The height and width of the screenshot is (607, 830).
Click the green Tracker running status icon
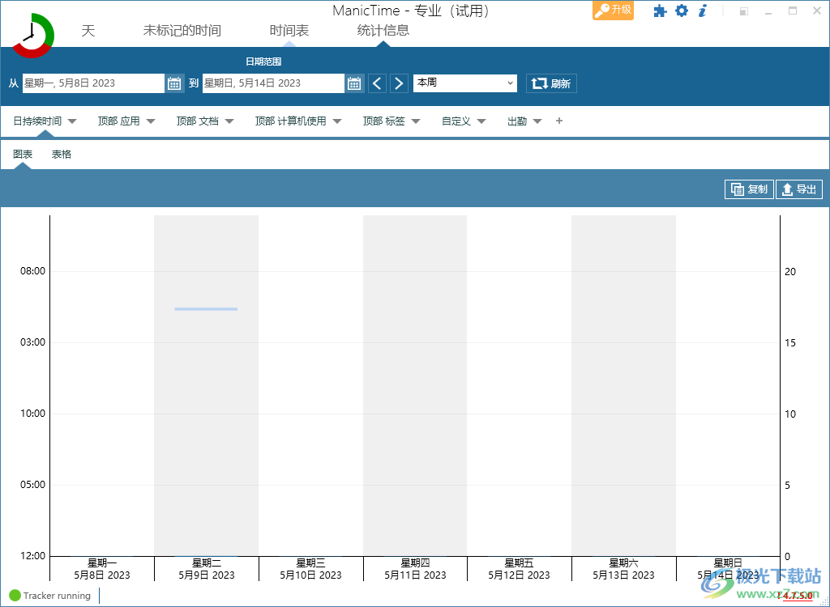(15, 596)
